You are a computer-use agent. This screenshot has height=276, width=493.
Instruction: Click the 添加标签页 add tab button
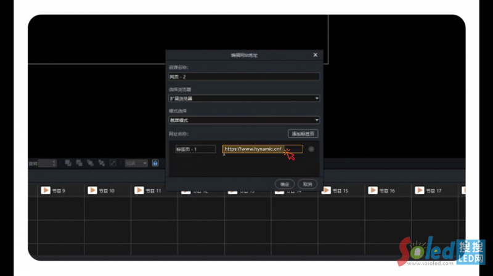pyautogui.click(x=303, y=134)
